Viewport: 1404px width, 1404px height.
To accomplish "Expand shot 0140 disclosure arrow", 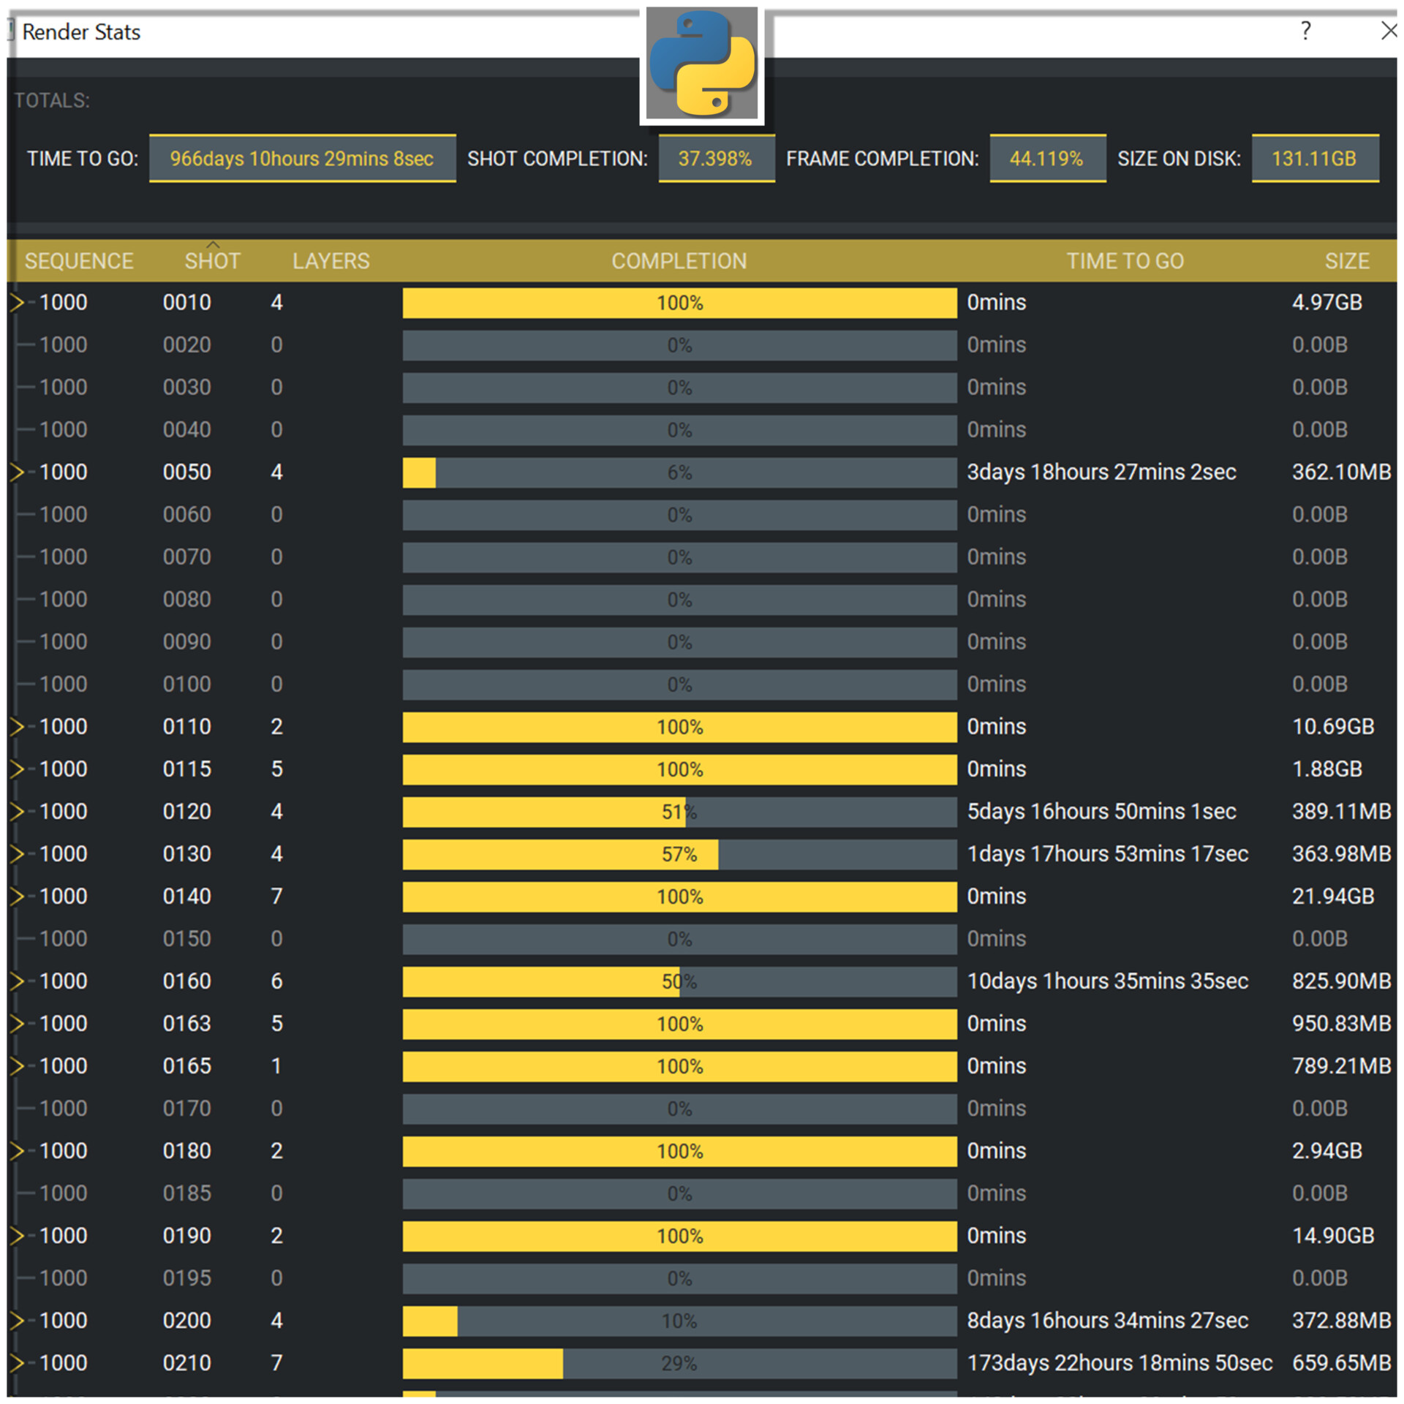I will (17, 896).
